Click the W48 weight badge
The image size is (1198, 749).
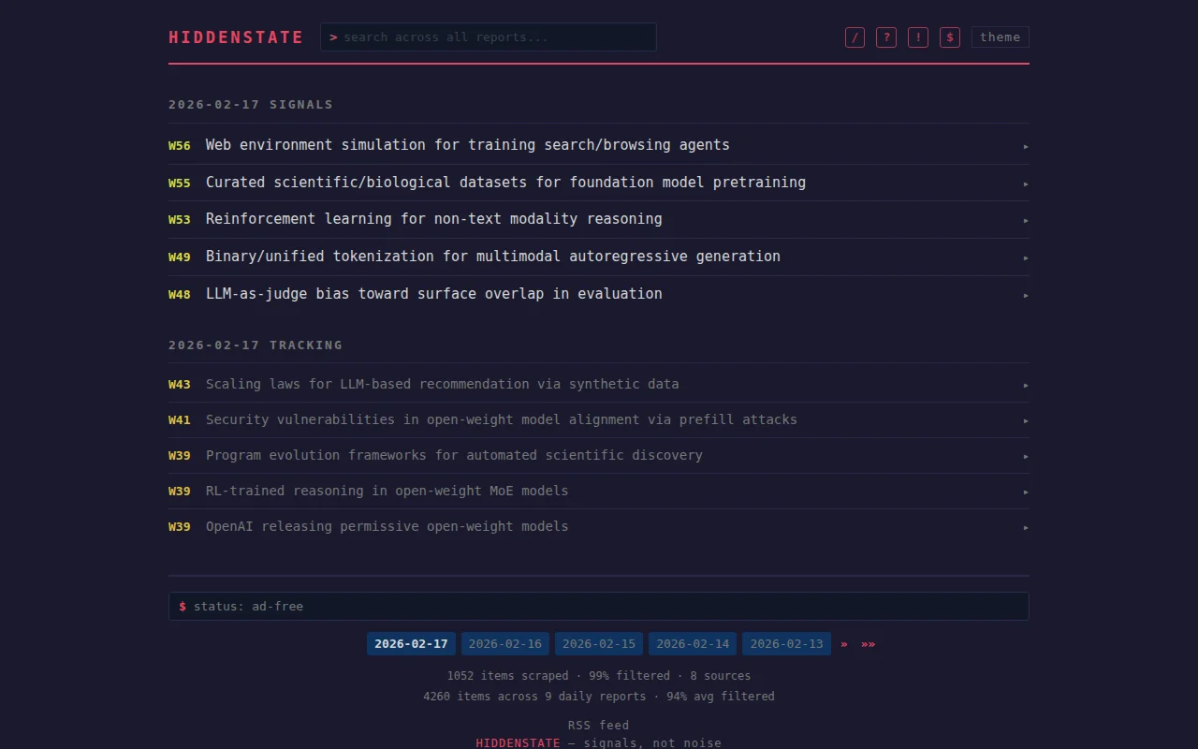coord(180,295)
